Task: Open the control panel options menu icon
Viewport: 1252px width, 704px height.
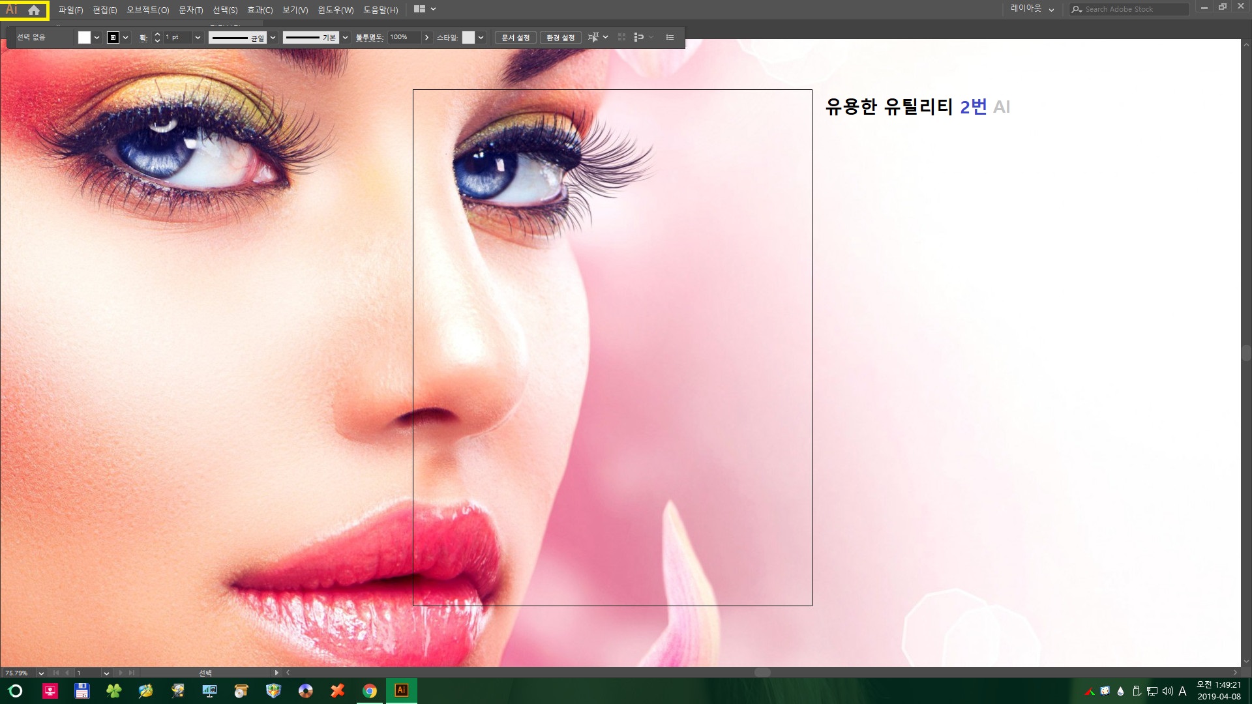Action: [670, 37]
